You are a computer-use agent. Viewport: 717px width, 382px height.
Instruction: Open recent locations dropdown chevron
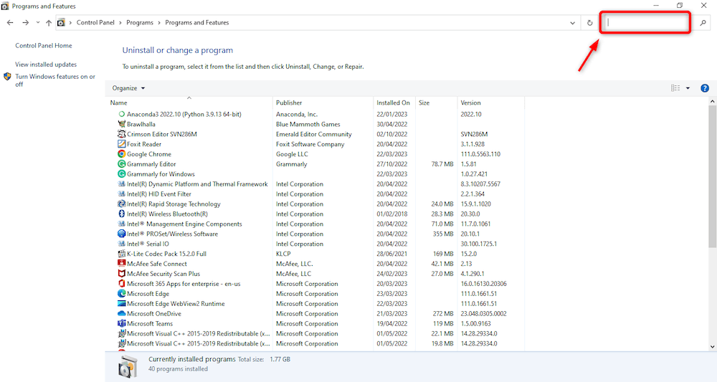coord(38,22)
